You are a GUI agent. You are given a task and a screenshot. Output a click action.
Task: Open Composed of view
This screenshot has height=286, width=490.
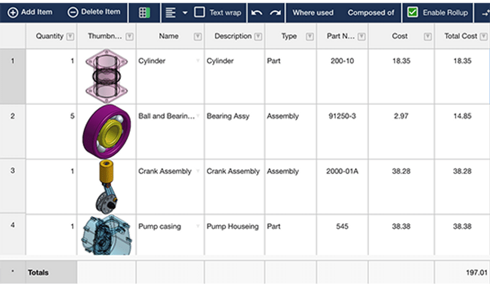tap(371, 13)
